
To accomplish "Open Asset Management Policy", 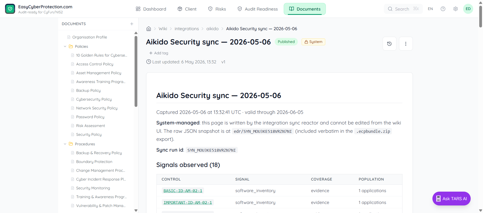I will 99,73.
